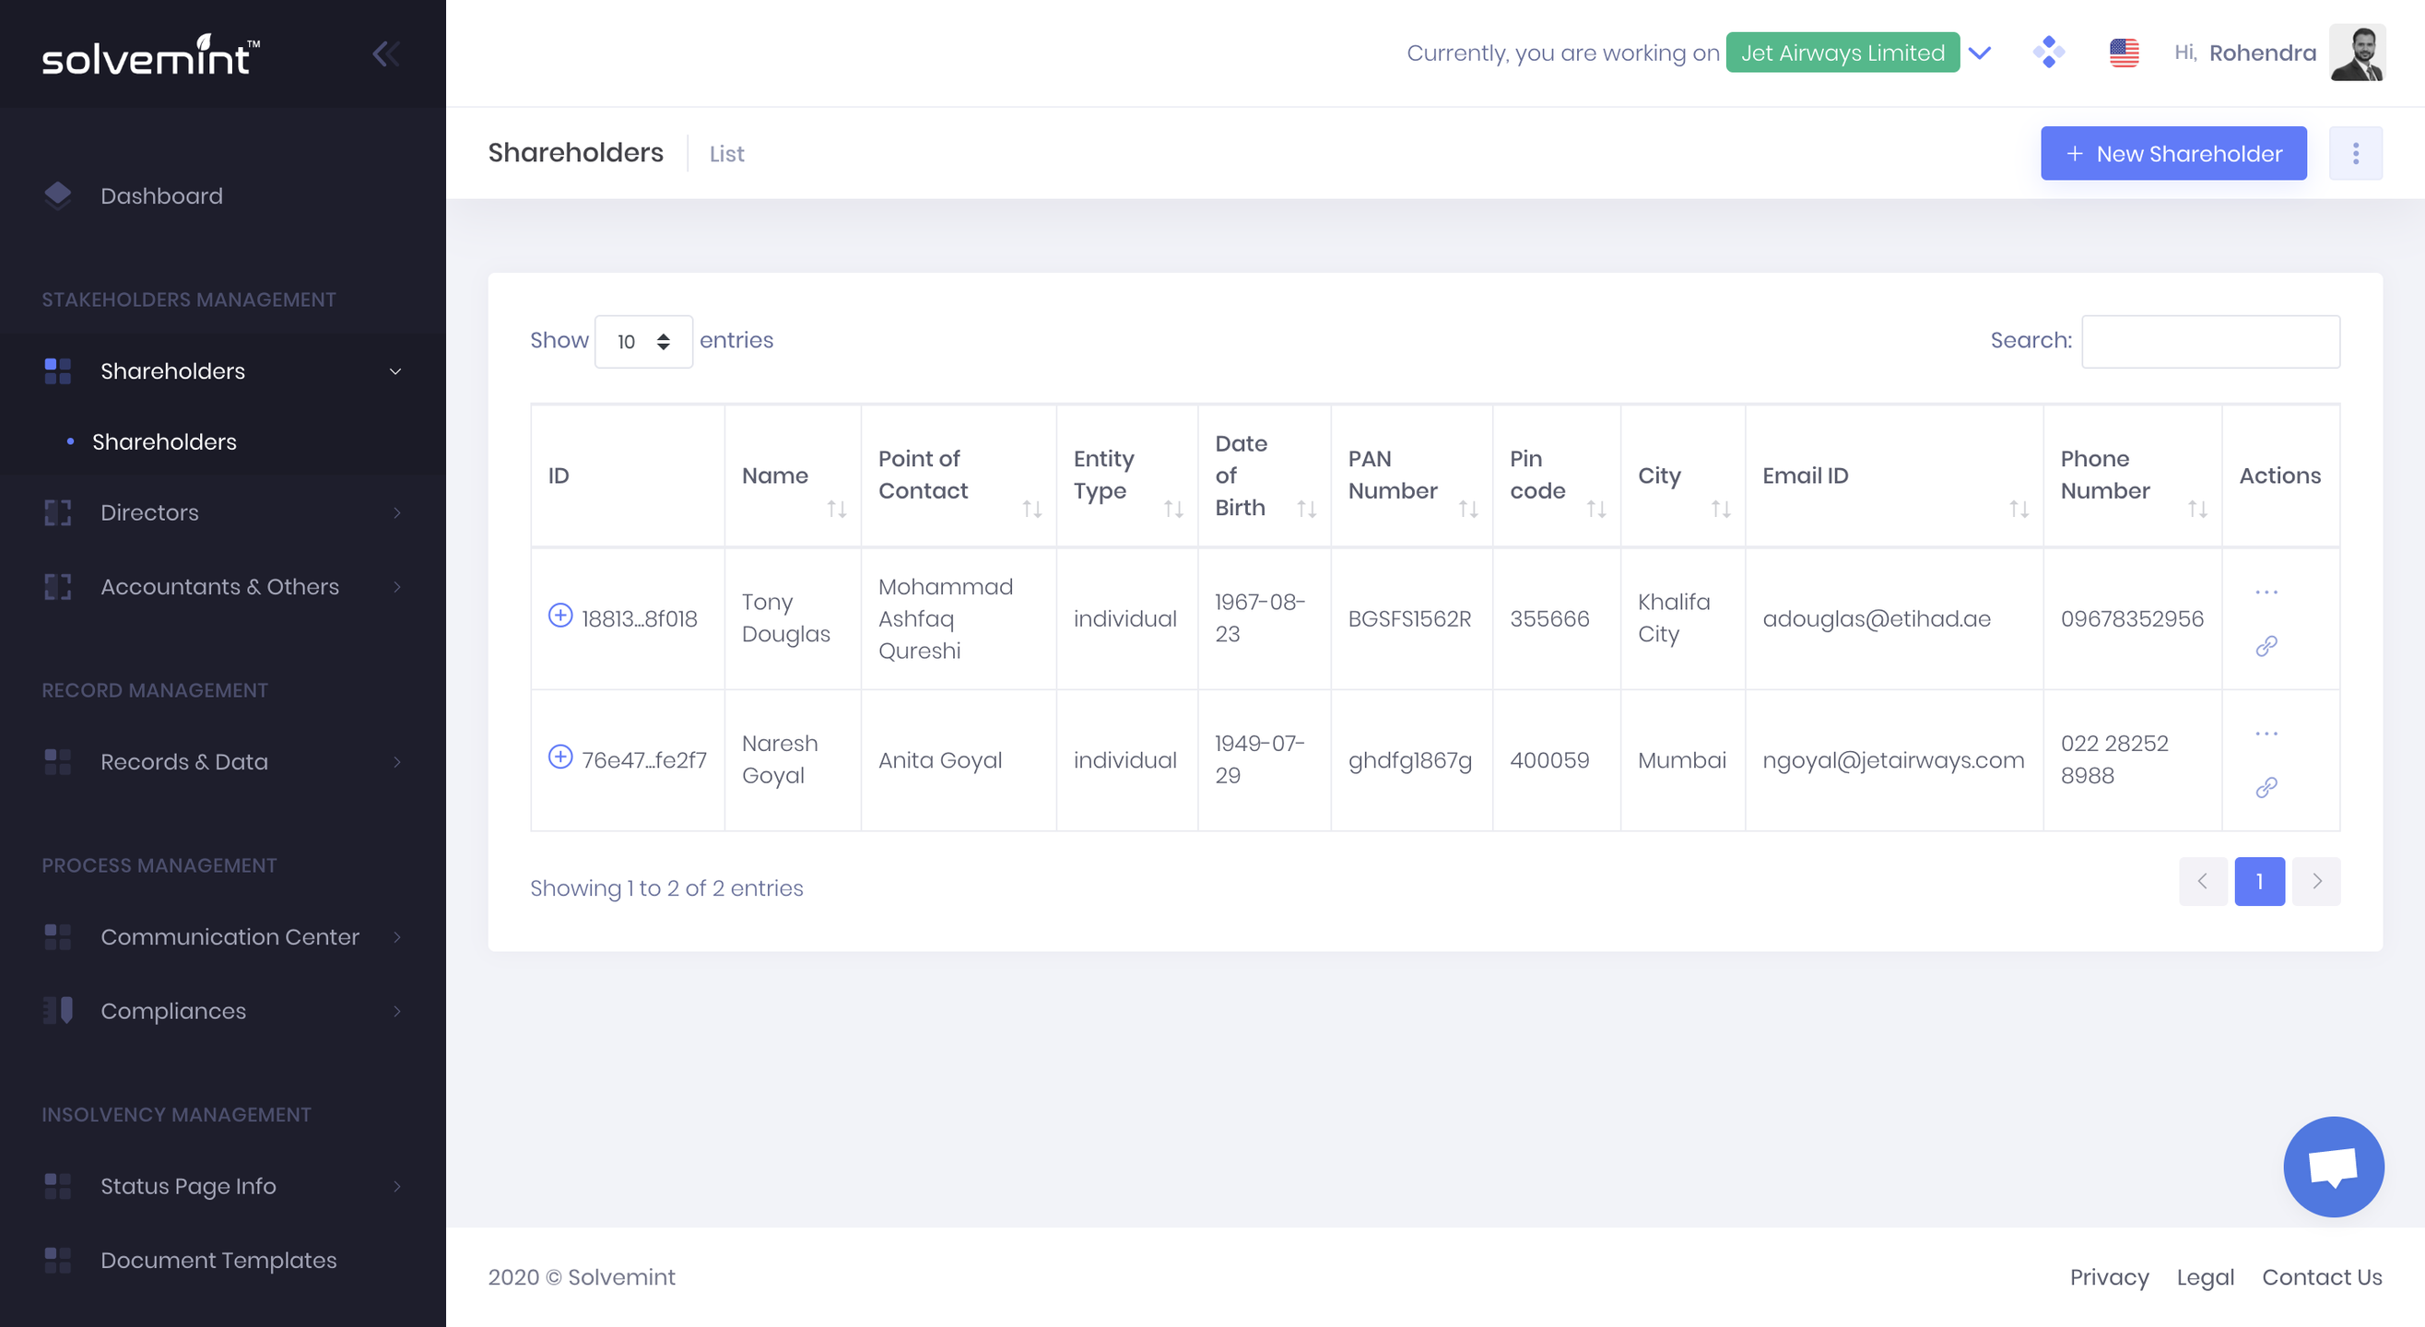Open the show entries count dropdown

click(643, 342)
